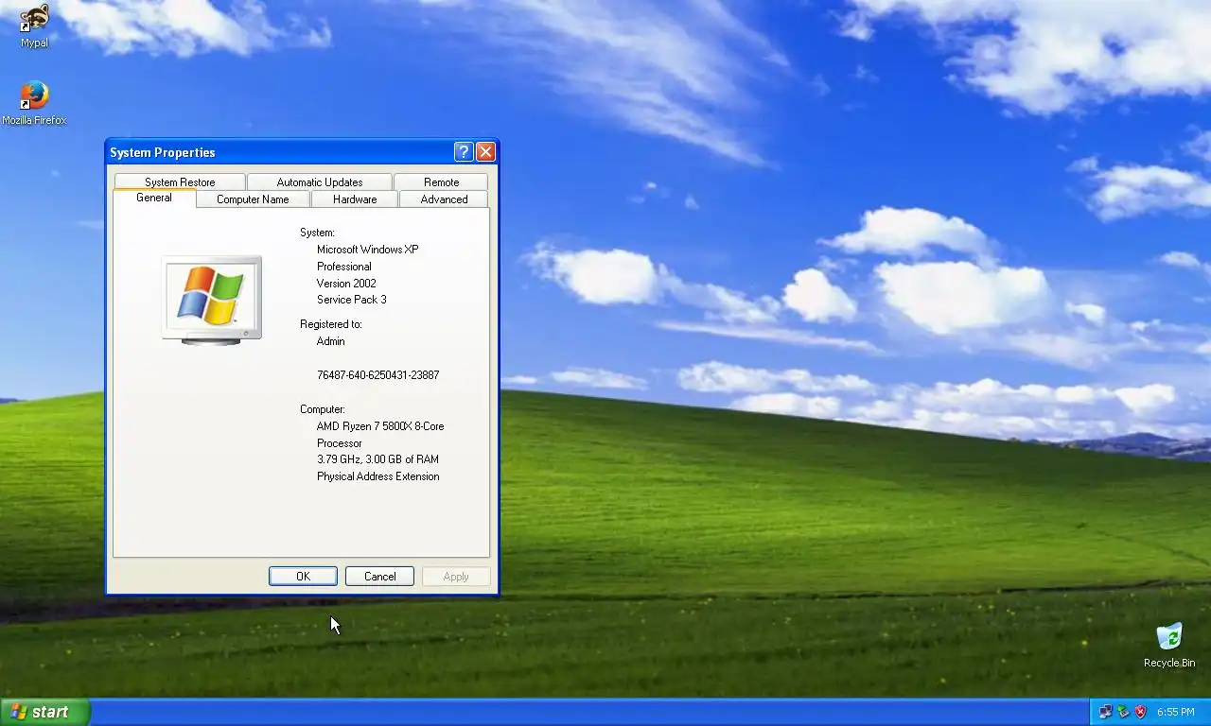Click the 'Computer:' label
This screenshot has width=1211, height=726.
323,409
